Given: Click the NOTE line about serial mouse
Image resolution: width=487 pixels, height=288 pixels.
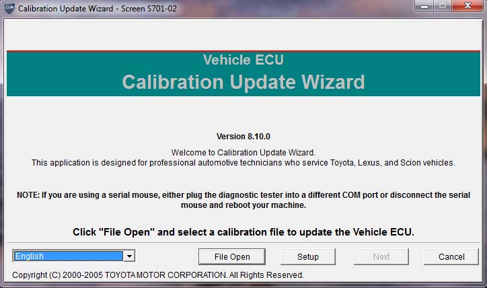Looking at the screenshot, I should 243,195.
